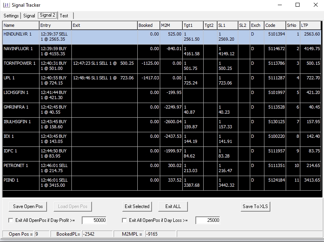Click entry cell 12:41:44 BUY 1 @ 421.30

click(x=55, y=96)
